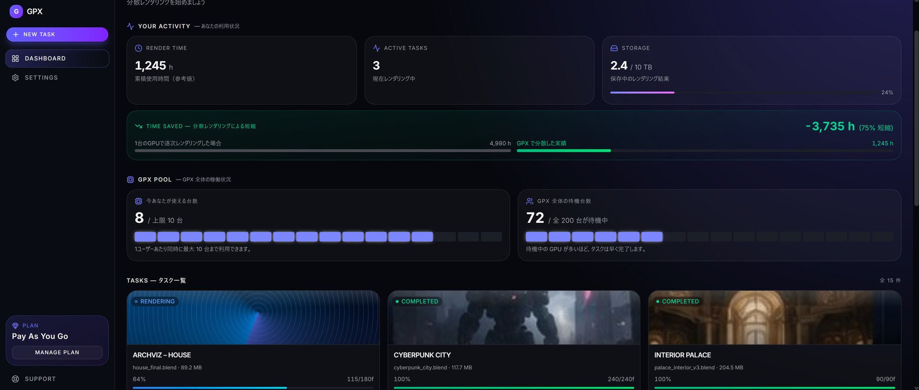The height and width of the screenshot is (390, 919).
Task: Click the GPX logo icon
Action: coord(16,11)
